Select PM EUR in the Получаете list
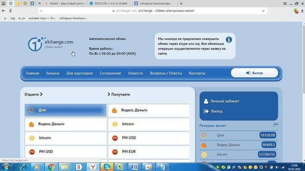 149,152
